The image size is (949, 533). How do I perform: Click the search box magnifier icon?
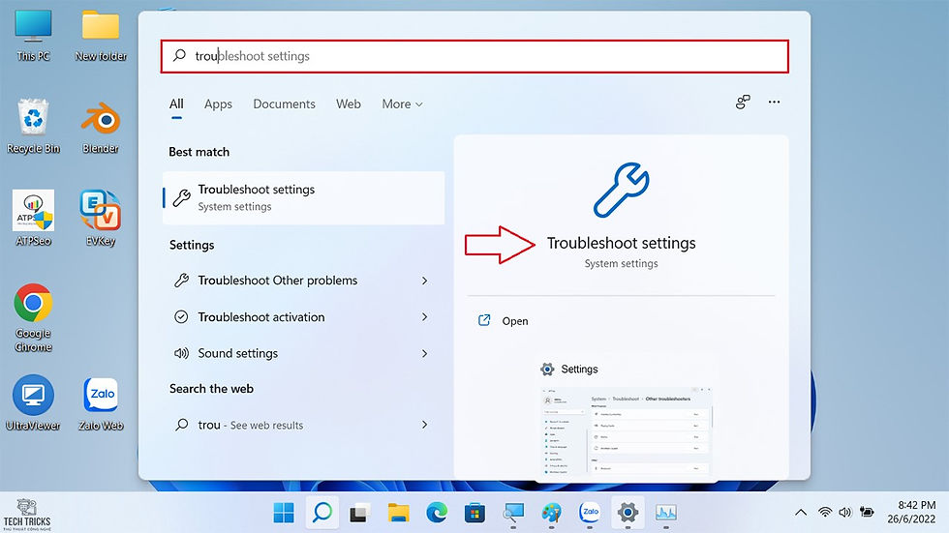coord(179,55)
